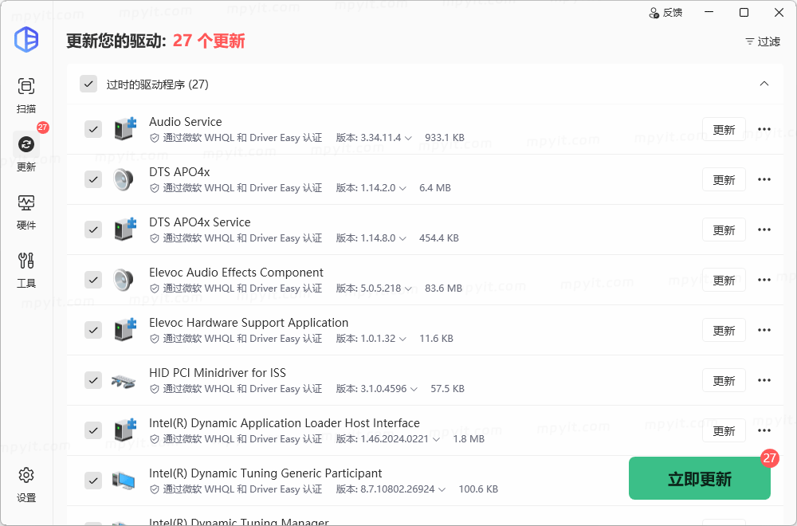
Task: Click 更新 button for Elevoc Hardware Support Application
Action: pos(724,330)
